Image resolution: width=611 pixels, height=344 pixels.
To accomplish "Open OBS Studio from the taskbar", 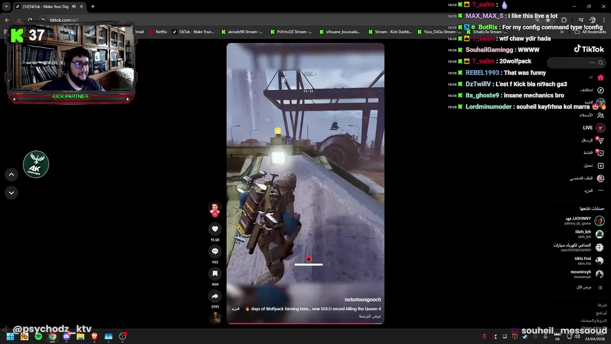I will [x=123, y=336].
